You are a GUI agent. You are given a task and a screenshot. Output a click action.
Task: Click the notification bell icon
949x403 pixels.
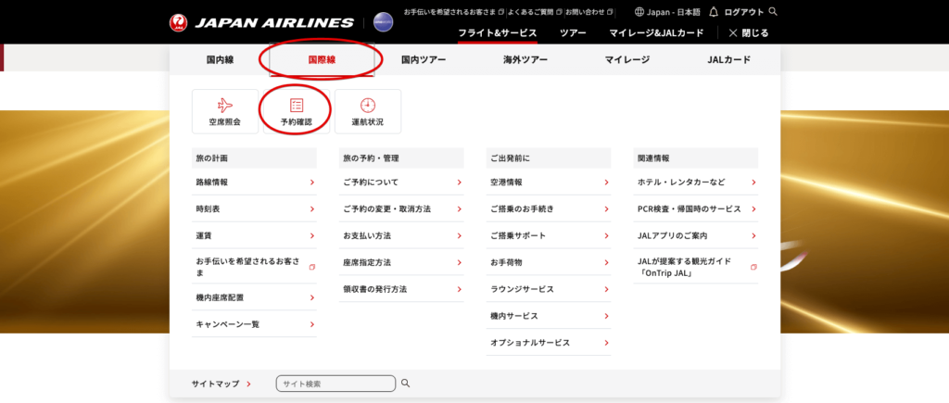coord(714,11)
